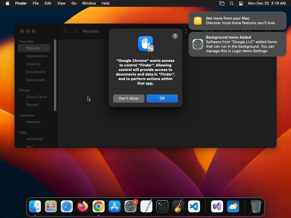
Task: Open Safari from the Dock
Action: pos(67,206)
